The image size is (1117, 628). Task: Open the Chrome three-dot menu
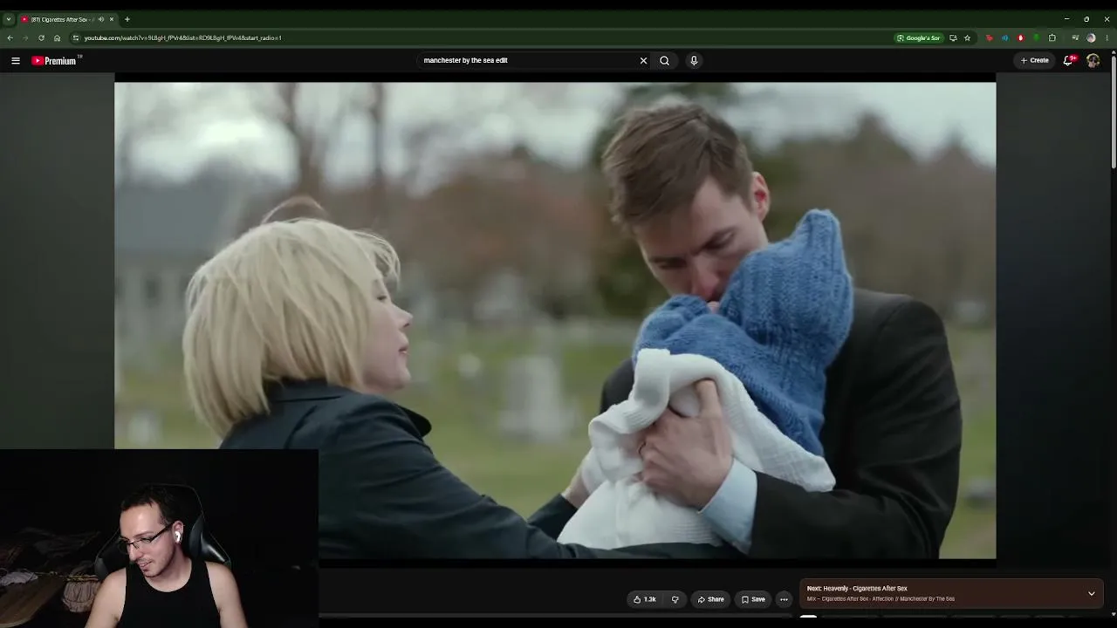[x=1107, y=38]
